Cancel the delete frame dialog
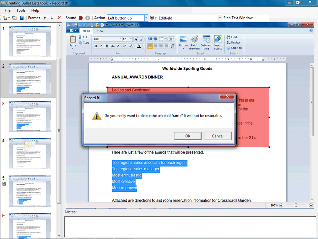 pos(218,136)
